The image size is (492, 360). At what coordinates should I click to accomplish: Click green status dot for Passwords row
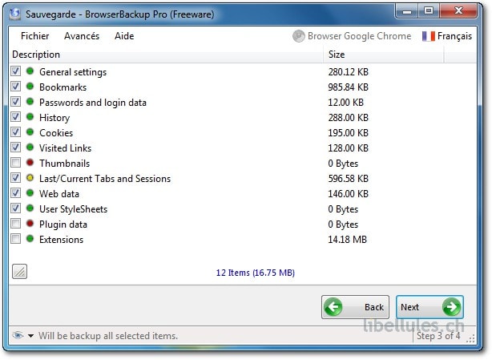tap(30, 102)
